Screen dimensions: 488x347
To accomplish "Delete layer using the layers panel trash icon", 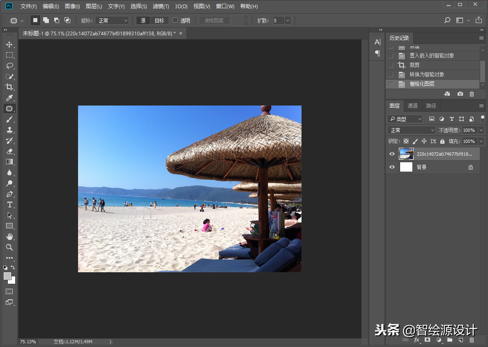I will tap(472, 340).
